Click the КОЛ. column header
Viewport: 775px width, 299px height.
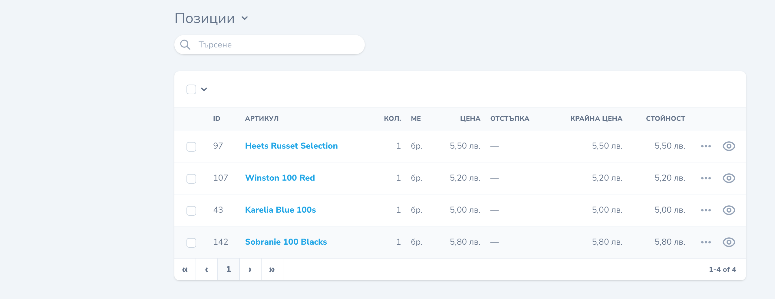392,119
